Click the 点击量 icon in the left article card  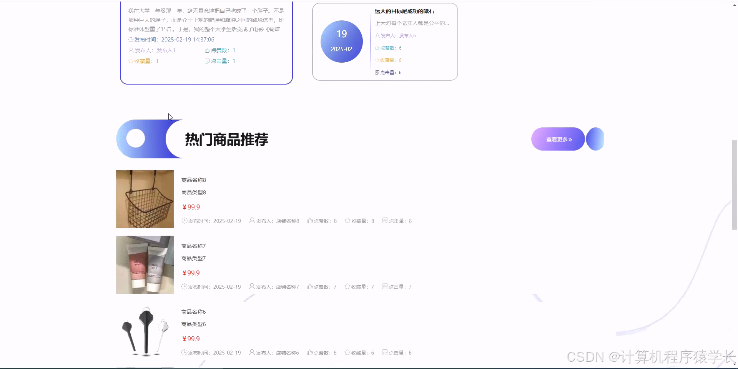click(x=207, y=61)
